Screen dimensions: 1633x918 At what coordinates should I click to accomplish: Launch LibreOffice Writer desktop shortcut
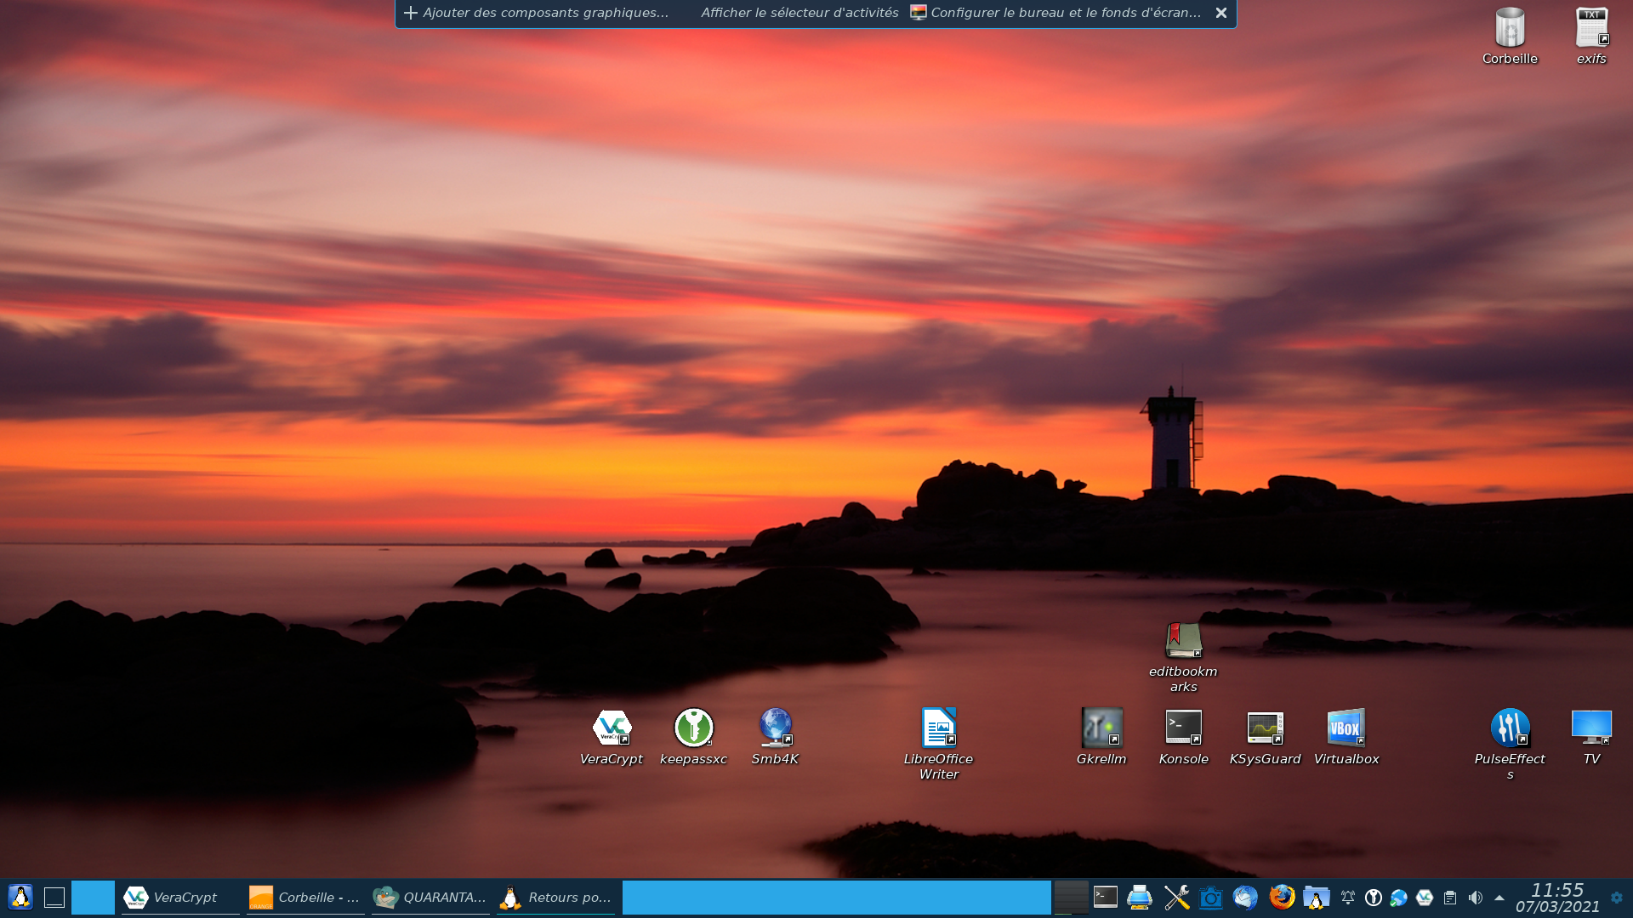click(938, 744)
